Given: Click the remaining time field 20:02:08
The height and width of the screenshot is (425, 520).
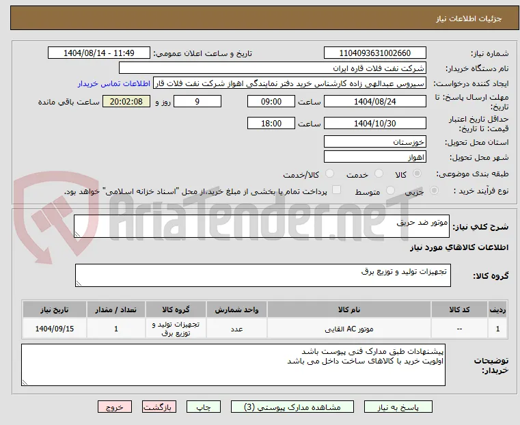Looking at the screenshot, I should point(126,101).
